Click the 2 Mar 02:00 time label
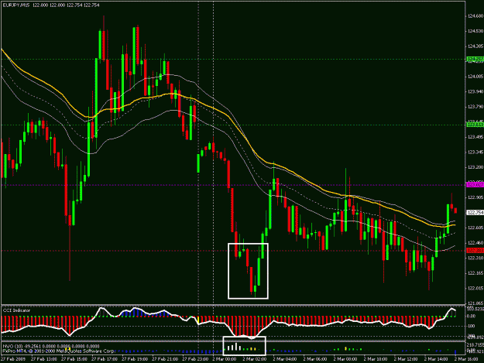This screenshot has height=363, width=484. [255, 359]
